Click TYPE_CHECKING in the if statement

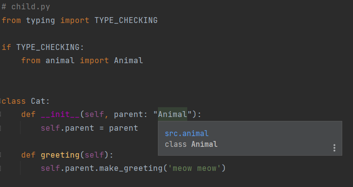coord(48,47)
